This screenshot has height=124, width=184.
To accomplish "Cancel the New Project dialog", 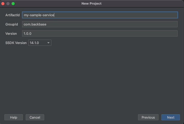I will (x=35, y=117).
